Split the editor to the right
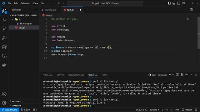200x112 pixels. [191, 10]
